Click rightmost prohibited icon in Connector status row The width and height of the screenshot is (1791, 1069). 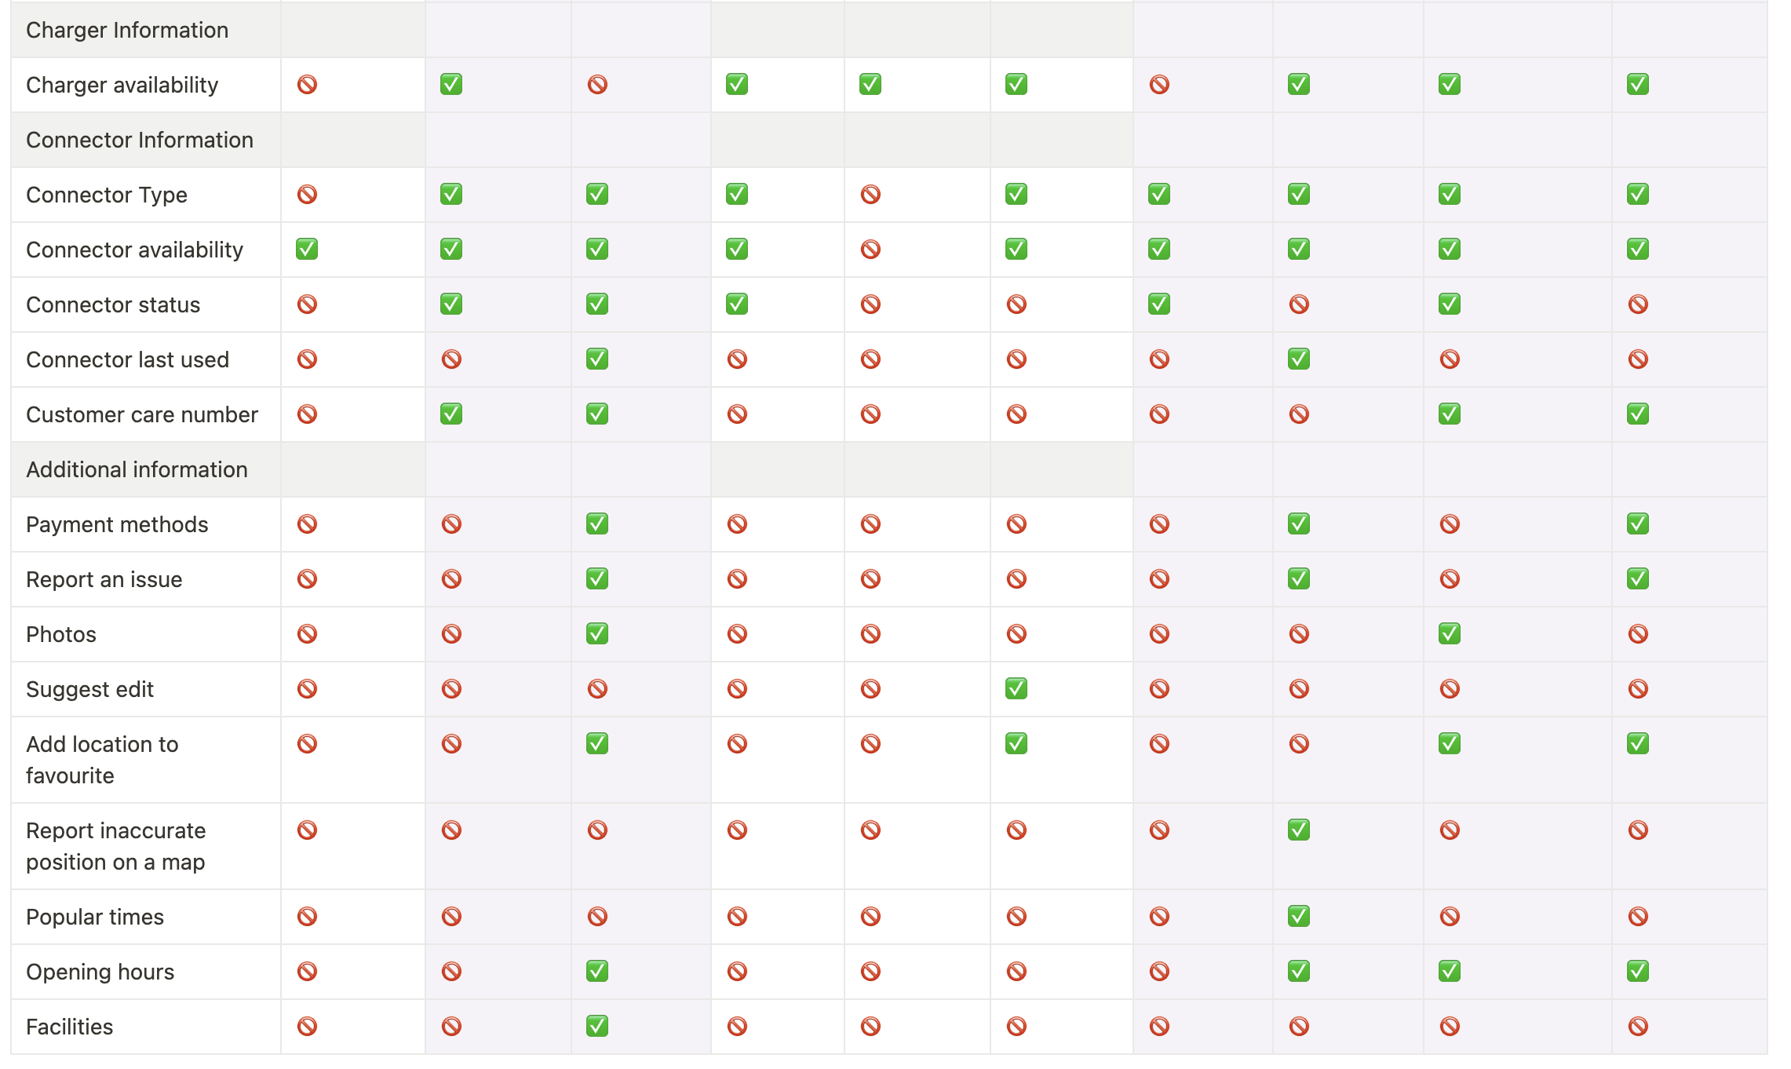(x=1637, y=304)
